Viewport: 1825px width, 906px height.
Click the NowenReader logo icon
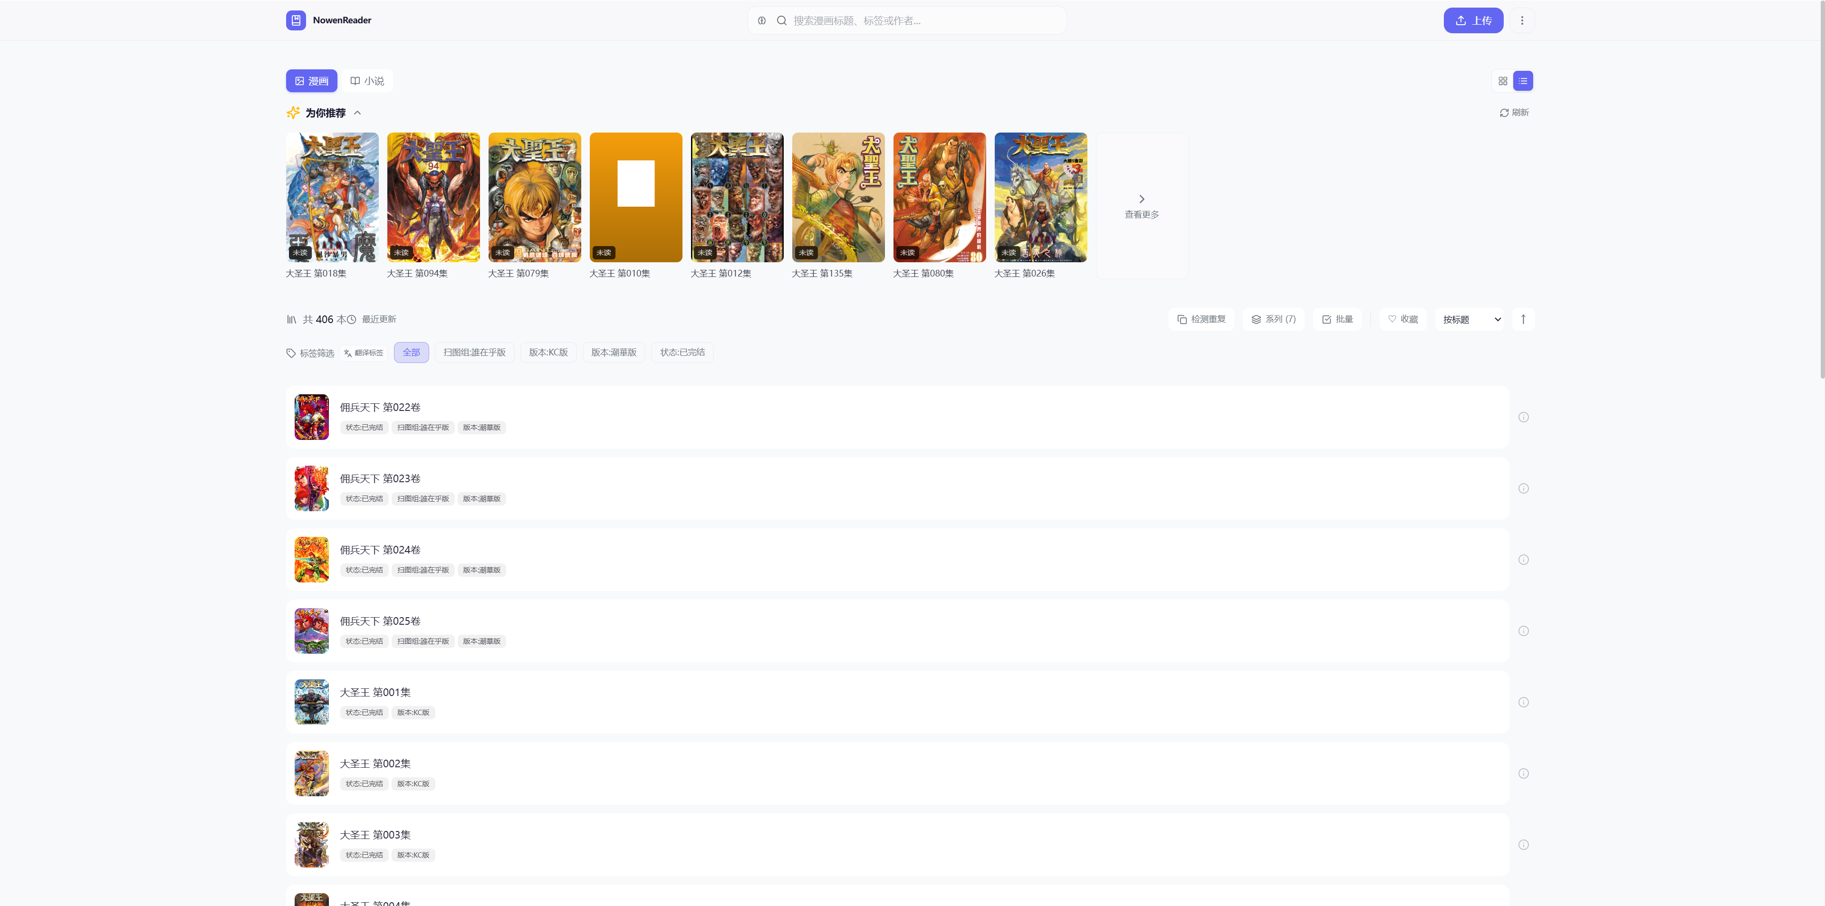click(x=296, y=20)
